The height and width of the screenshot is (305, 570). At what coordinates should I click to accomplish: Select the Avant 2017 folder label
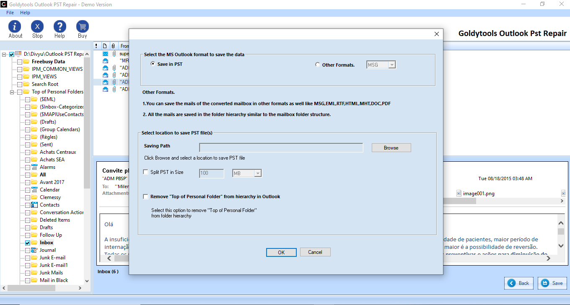[52, 182]
